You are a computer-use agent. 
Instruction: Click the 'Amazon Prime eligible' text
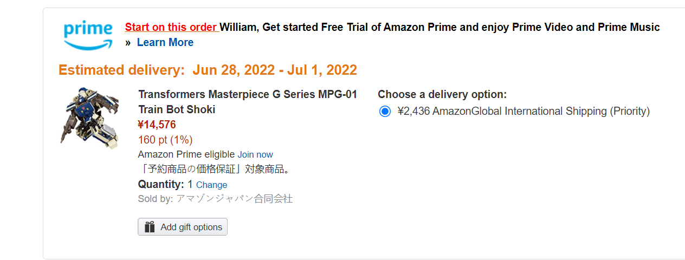186,155
